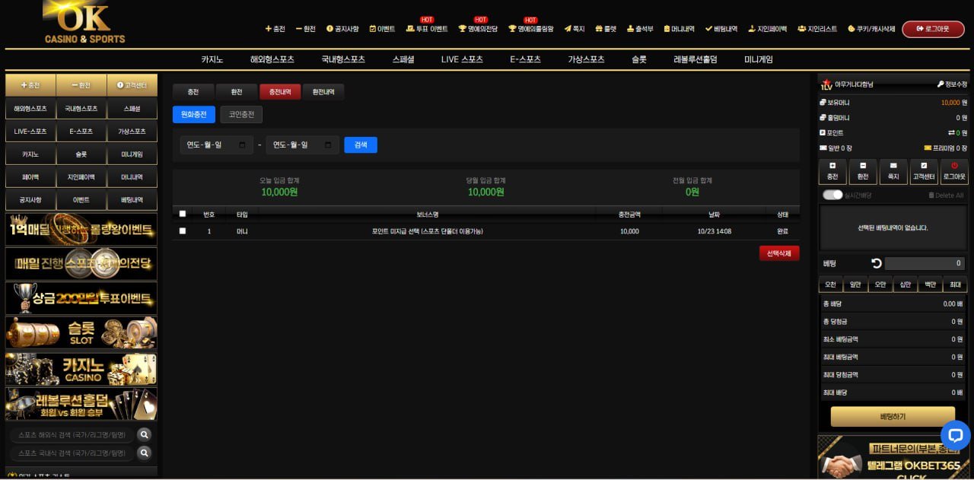Open the end date picker
This screenshot has width=974, height=480.
click(328, 145)
